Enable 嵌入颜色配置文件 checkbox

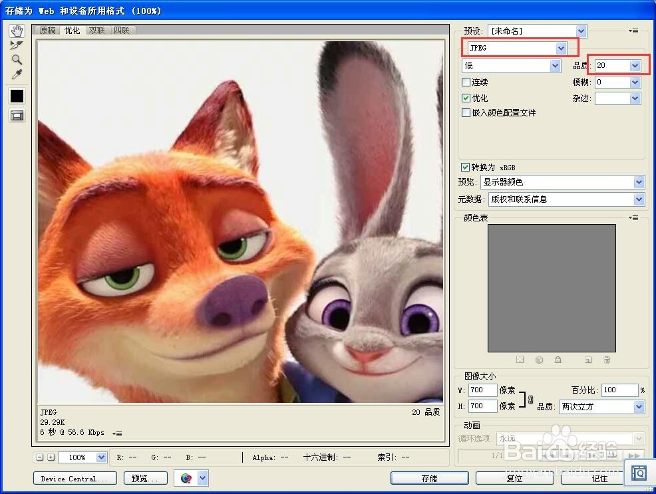[x=466, y=112]
